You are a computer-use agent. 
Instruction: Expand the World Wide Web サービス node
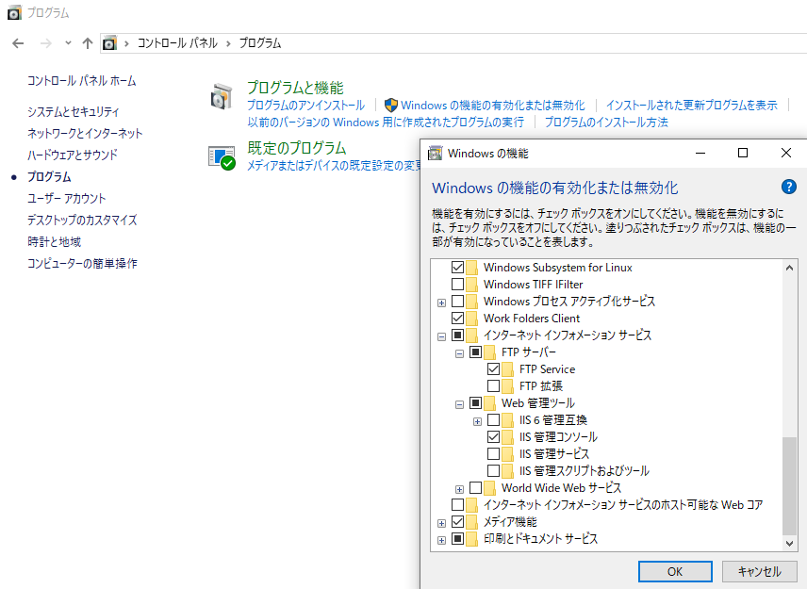point(460,490)
